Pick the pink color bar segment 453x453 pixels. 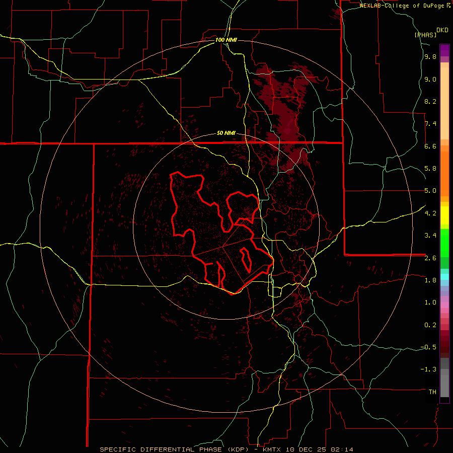444,305
